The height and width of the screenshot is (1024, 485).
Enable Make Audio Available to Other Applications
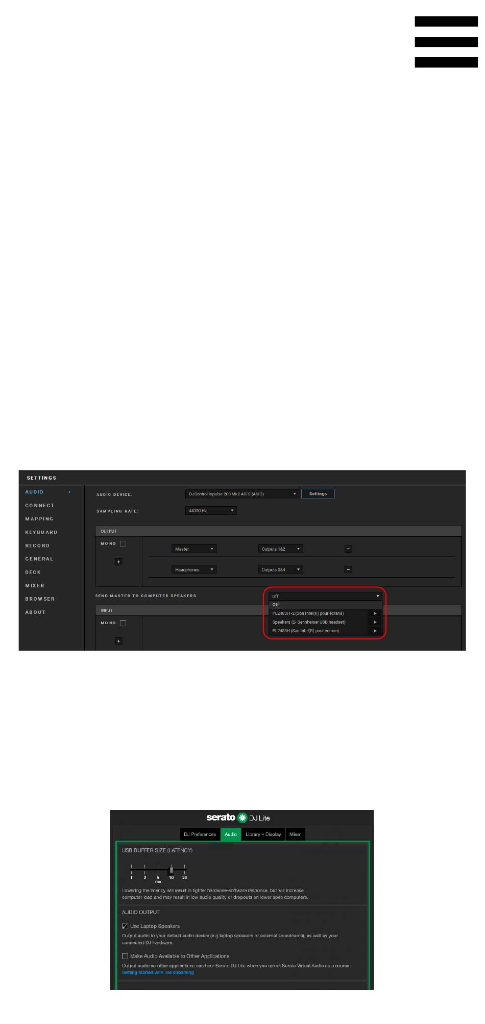125,956
